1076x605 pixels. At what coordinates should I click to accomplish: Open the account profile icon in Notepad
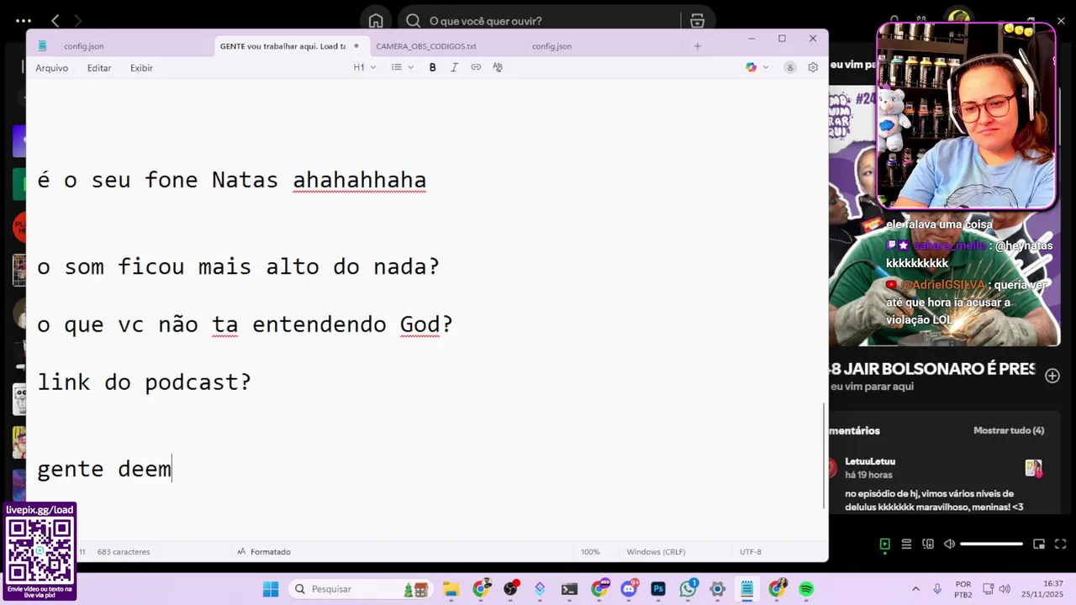[x=790, y=67]
